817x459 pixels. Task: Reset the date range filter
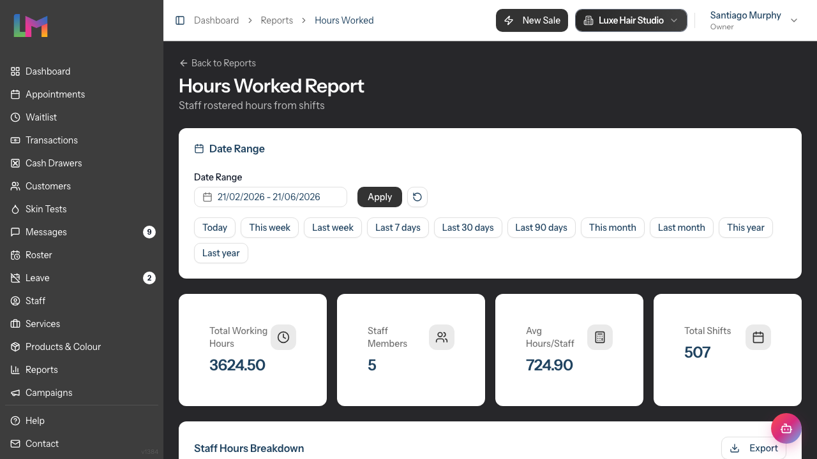coord(417,197)
